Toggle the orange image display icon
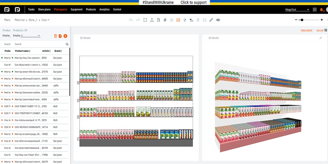Image resolution: width=328 pixels, height=164 pixels. click(x=178, y=20)
